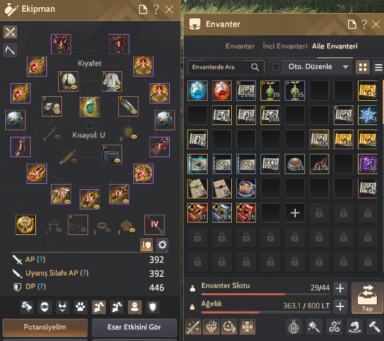Image resolution: width=384 pixels, height=341 pixels.
Task: Open the diamond crystal icon in bottom toolbar
Action: (212, 327)
